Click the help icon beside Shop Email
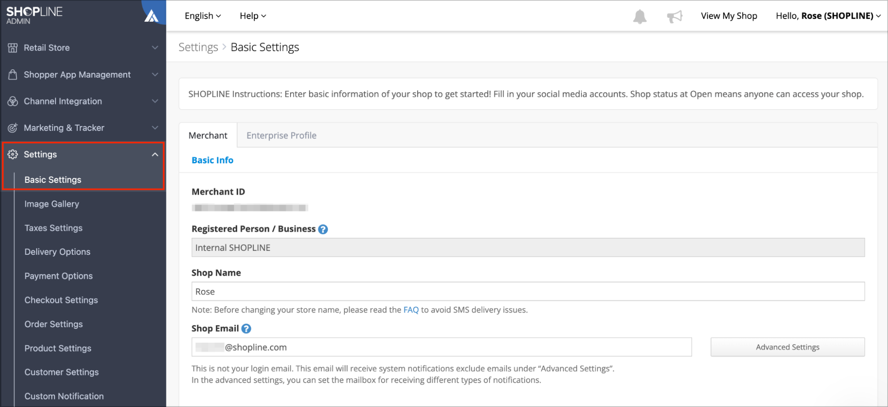 point(246,329)
